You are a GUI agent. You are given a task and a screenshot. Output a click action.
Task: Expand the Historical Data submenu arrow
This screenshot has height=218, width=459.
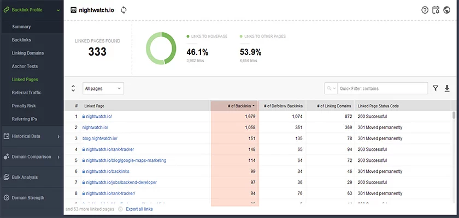click(58, 136)
